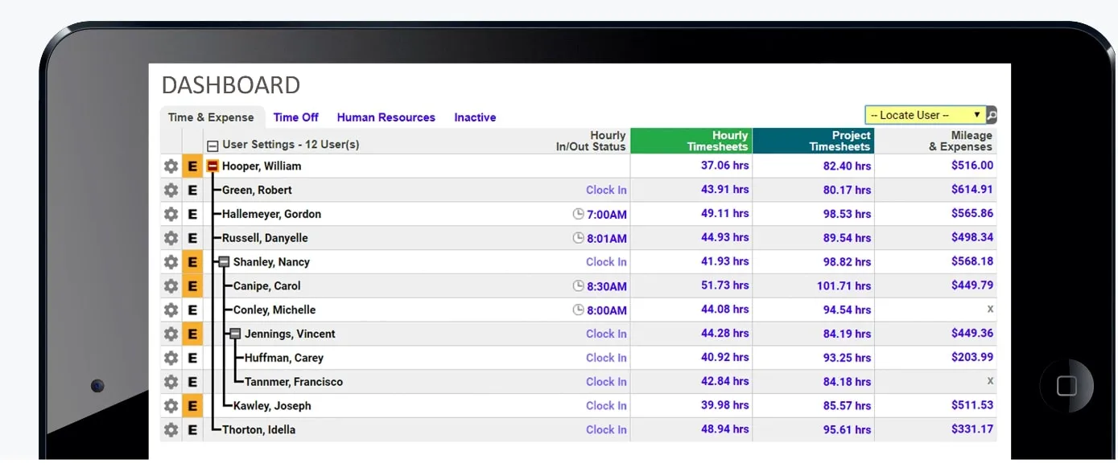Open Russell, Danyelle's 8:01AM clock status
Viewport: 1118px width, 476px height.
(607, 239)
